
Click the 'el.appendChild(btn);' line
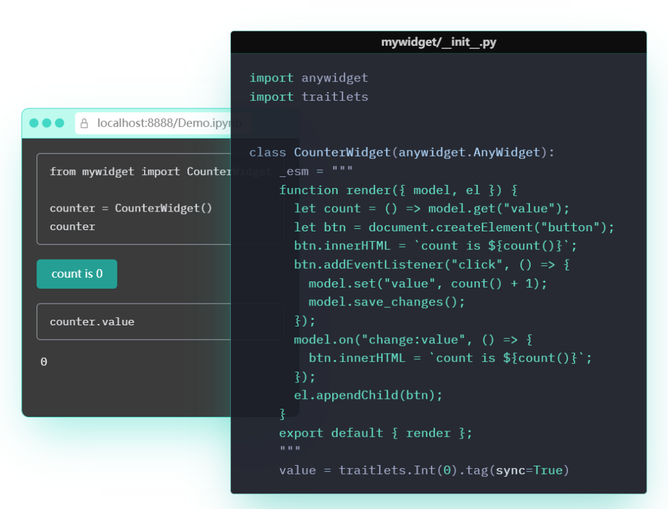pyautogui.click(x=369, y=395)
